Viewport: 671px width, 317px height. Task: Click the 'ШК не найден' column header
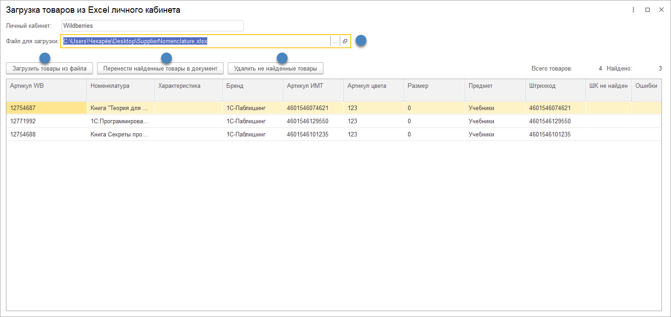point(608,86)
